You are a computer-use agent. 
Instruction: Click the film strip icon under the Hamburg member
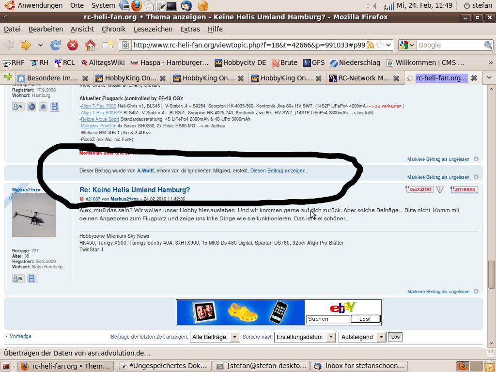[55, 107]
